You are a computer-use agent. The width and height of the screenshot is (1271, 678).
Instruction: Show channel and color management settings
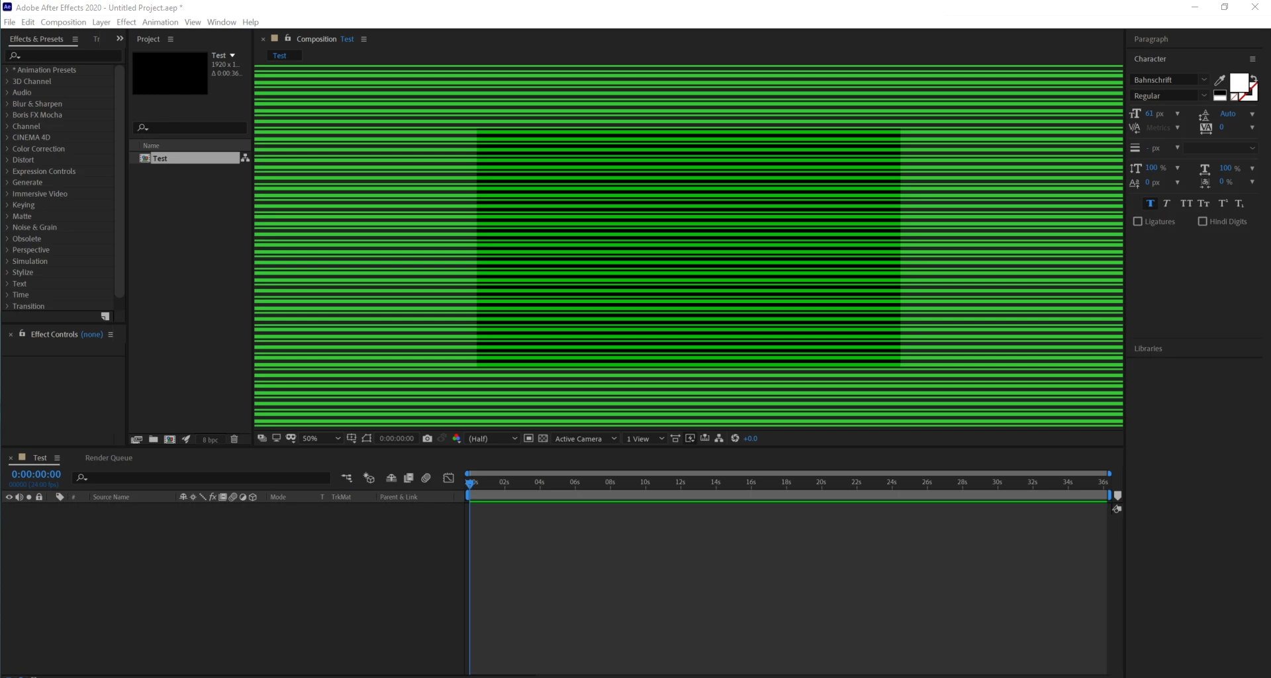[x=456, y=439]
